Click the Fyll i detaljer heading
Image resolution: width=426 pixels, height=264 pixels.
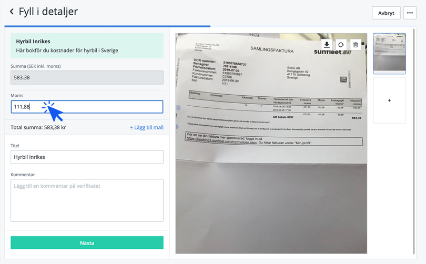tap(48, 12)
